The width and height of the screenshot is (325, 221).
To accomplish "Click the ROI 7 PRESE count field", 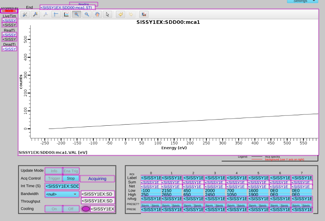I will click(302, 209).
